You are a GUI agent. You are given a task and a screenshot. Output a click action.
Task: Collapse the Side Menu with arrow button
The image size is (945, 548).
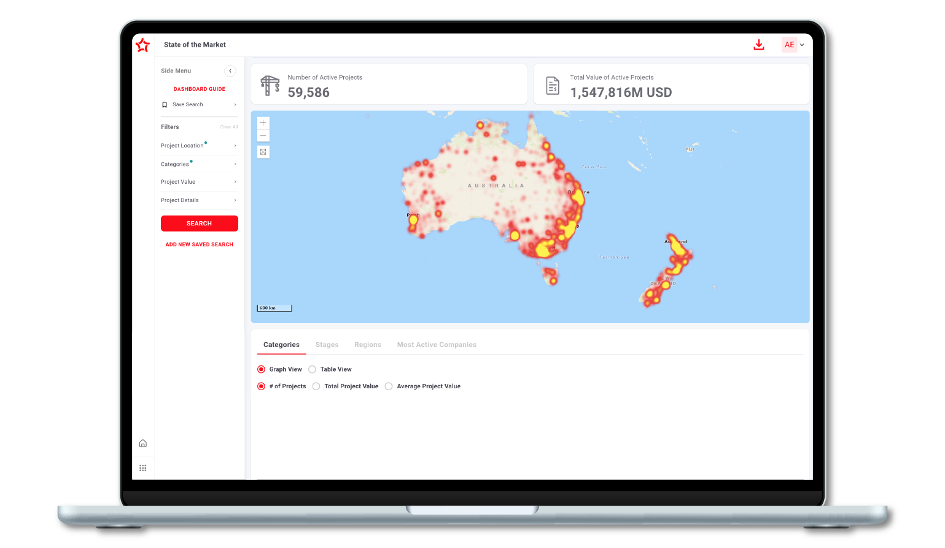[230, 71]
